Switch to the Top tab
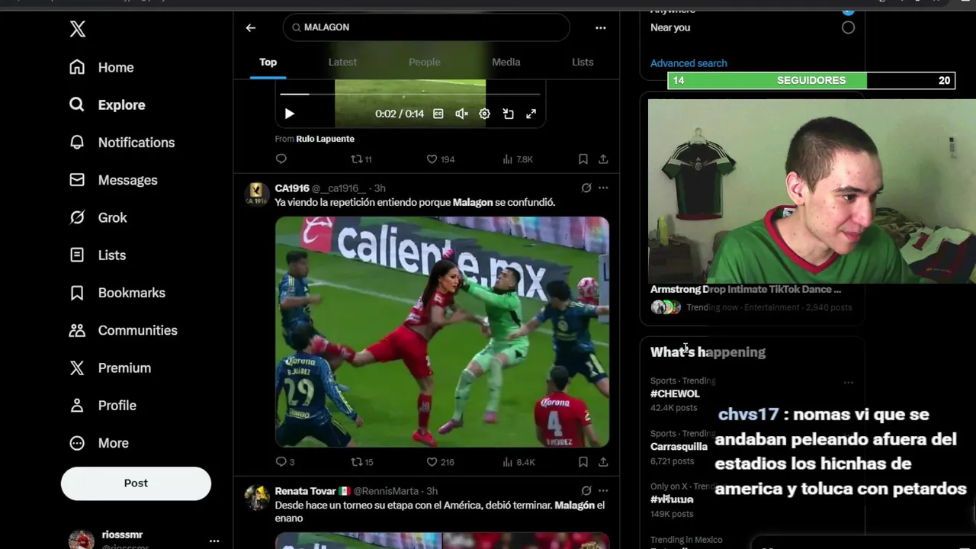The width and height of the screenshot is (976, 549). pyautogui.click(x=268, y=63)
